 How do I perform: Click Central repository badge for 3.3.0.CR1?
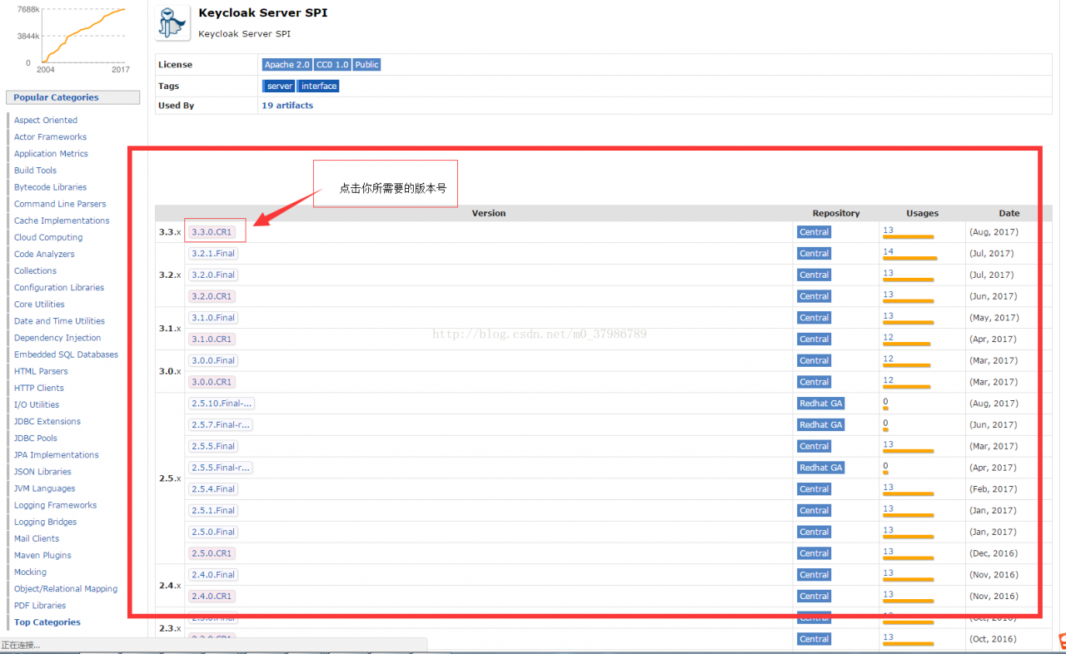point(814,232)
